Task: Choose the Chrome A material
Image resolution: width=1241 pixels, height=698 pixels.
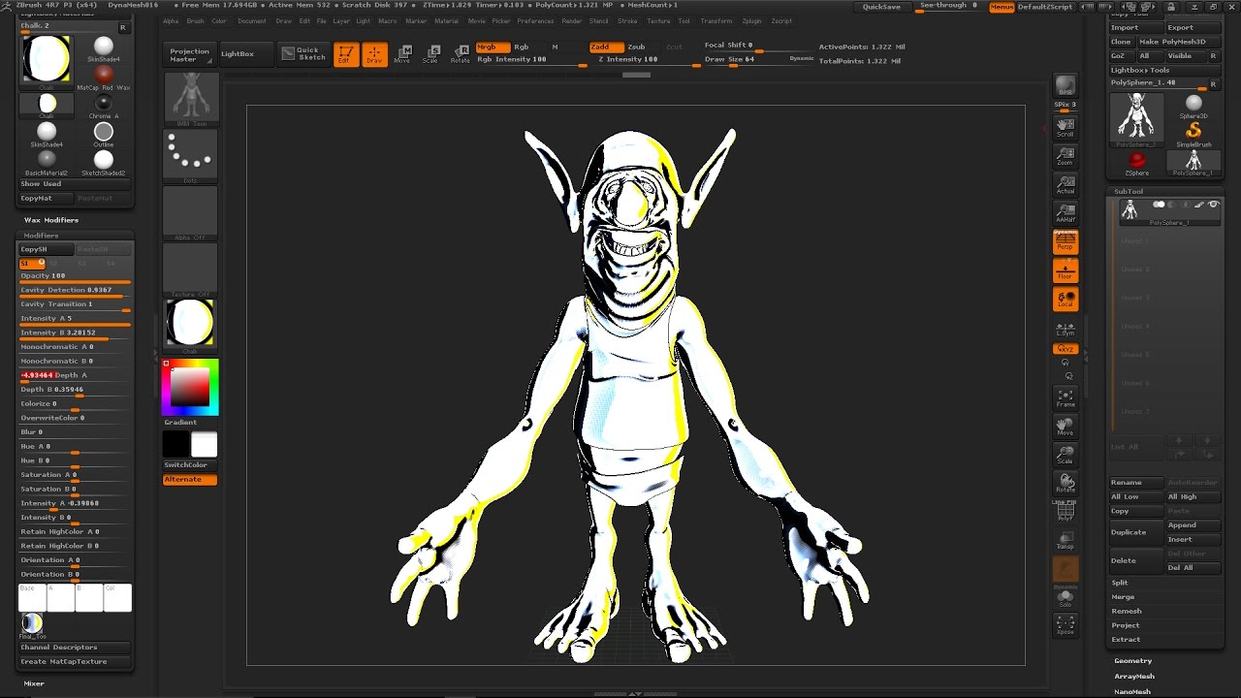Action: pyautogui.click(x=103, y=107)
